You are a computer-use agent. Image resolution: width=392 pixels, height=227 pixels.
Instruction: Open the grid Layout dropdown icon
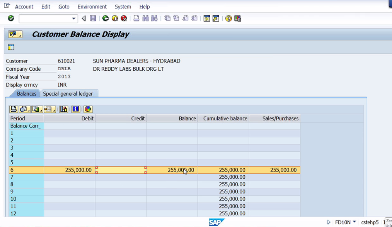coord(49,109)
